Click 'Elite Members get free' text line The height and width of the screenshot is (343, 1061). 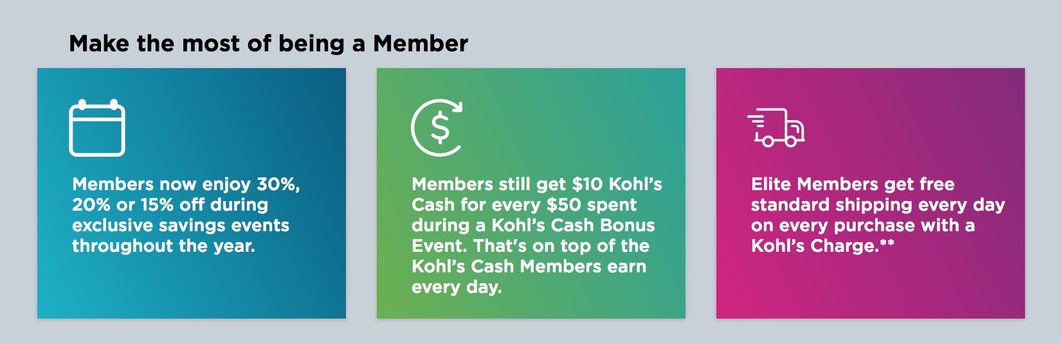pyautogui.click(x=853, y=184)
